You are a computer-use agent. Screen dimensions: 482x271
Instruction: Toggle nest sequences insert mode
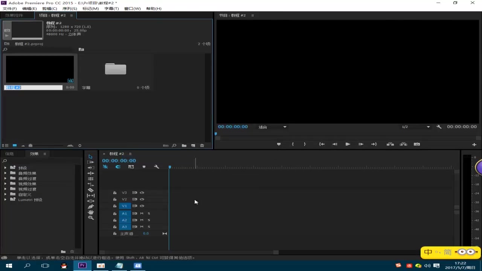(105, 167)
